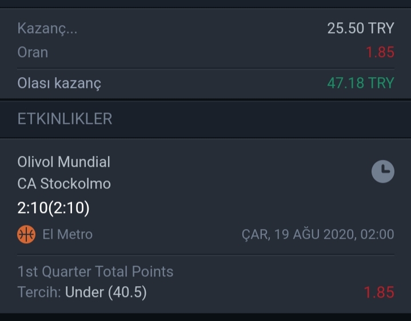Tap the ETKINLIKLER section header
The image size is (411, 321).
pyautogui.click(x=65, y=119)
